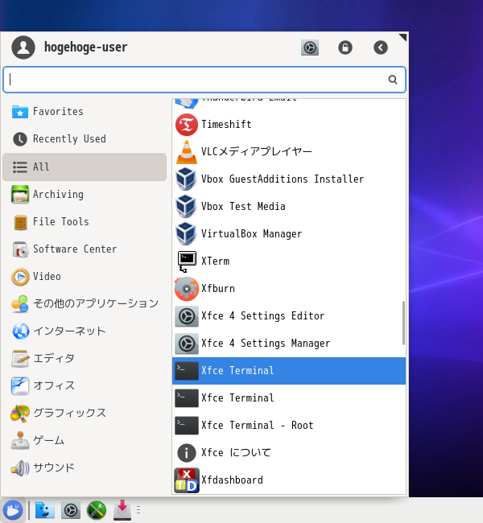Show the Software Center category
This screenshot has width=483, height=523.
pos(85,249)
